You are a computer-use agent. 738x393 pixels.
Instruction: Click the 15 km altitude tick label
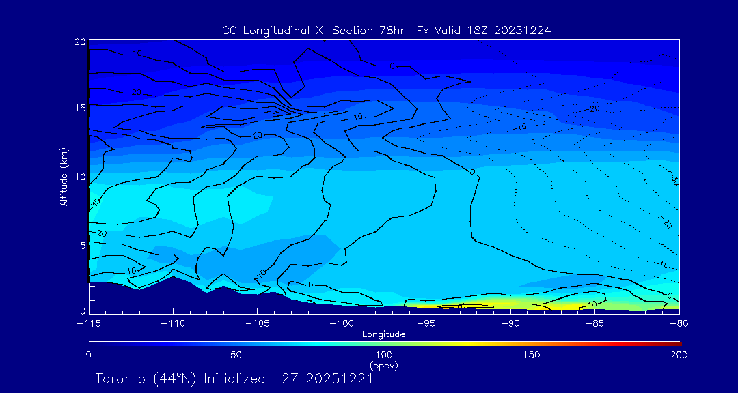click(x=79, y=108)
